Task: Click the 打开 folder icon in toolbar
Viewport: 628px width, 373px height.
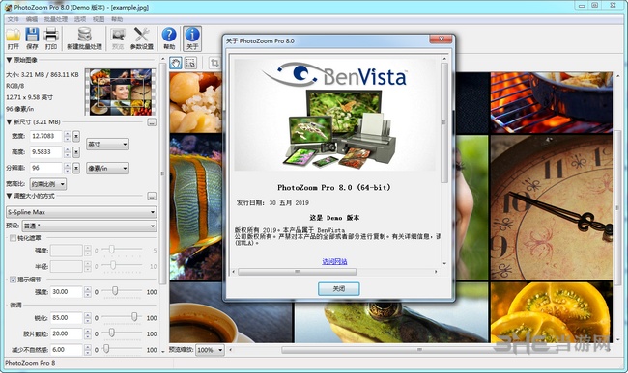Action: pyautogui.click(x=14, y=35)
